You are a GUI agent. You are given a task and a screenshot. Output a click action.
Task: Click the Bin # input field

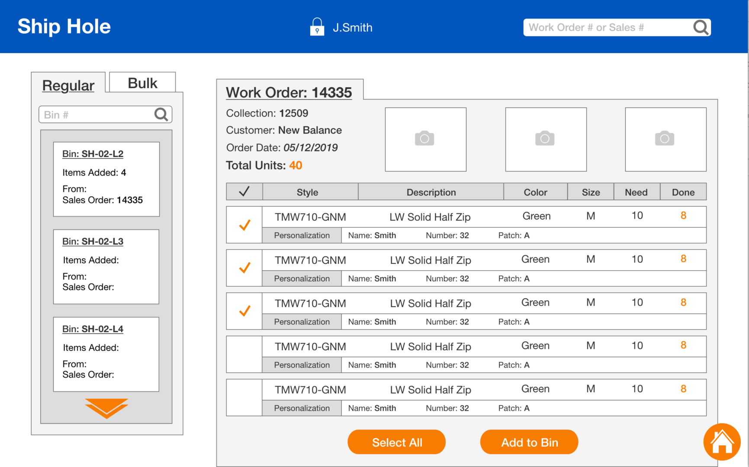tap(96, 115)
